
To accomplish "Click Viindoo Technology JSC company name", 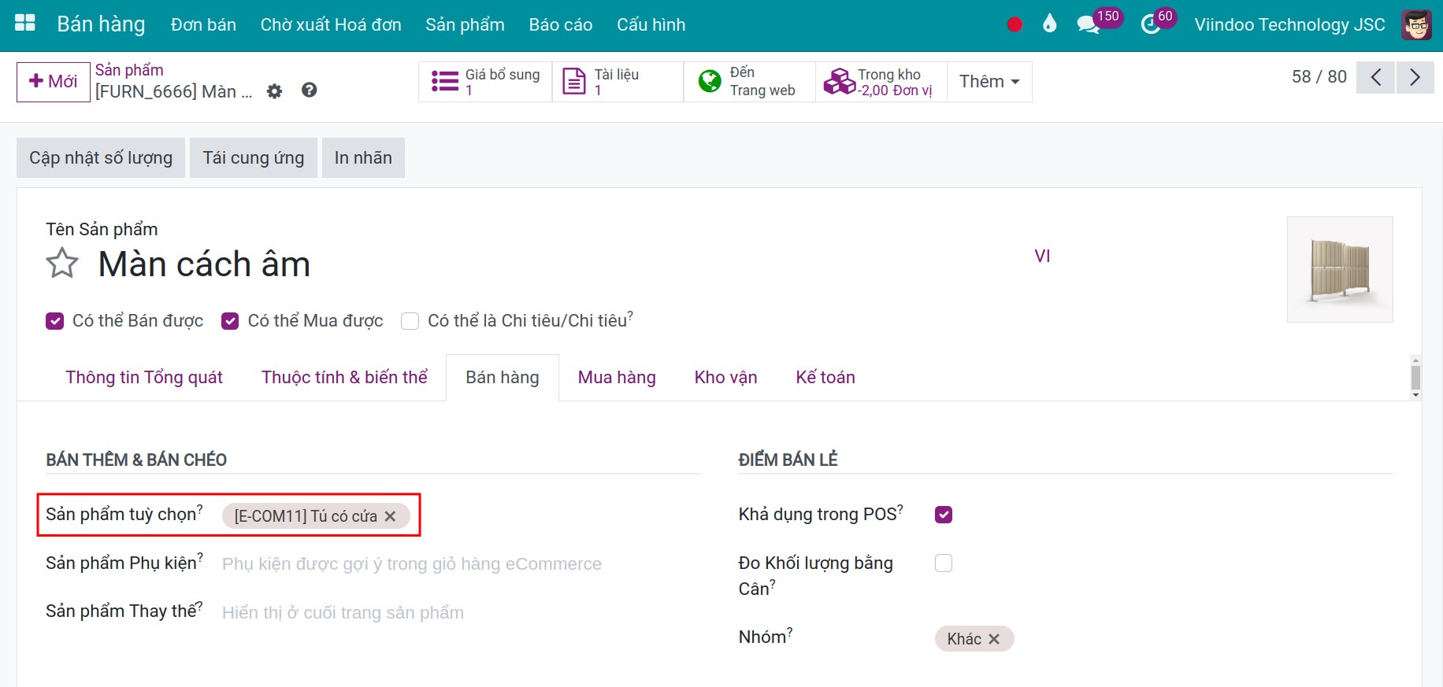I will tap(1289, 25).
